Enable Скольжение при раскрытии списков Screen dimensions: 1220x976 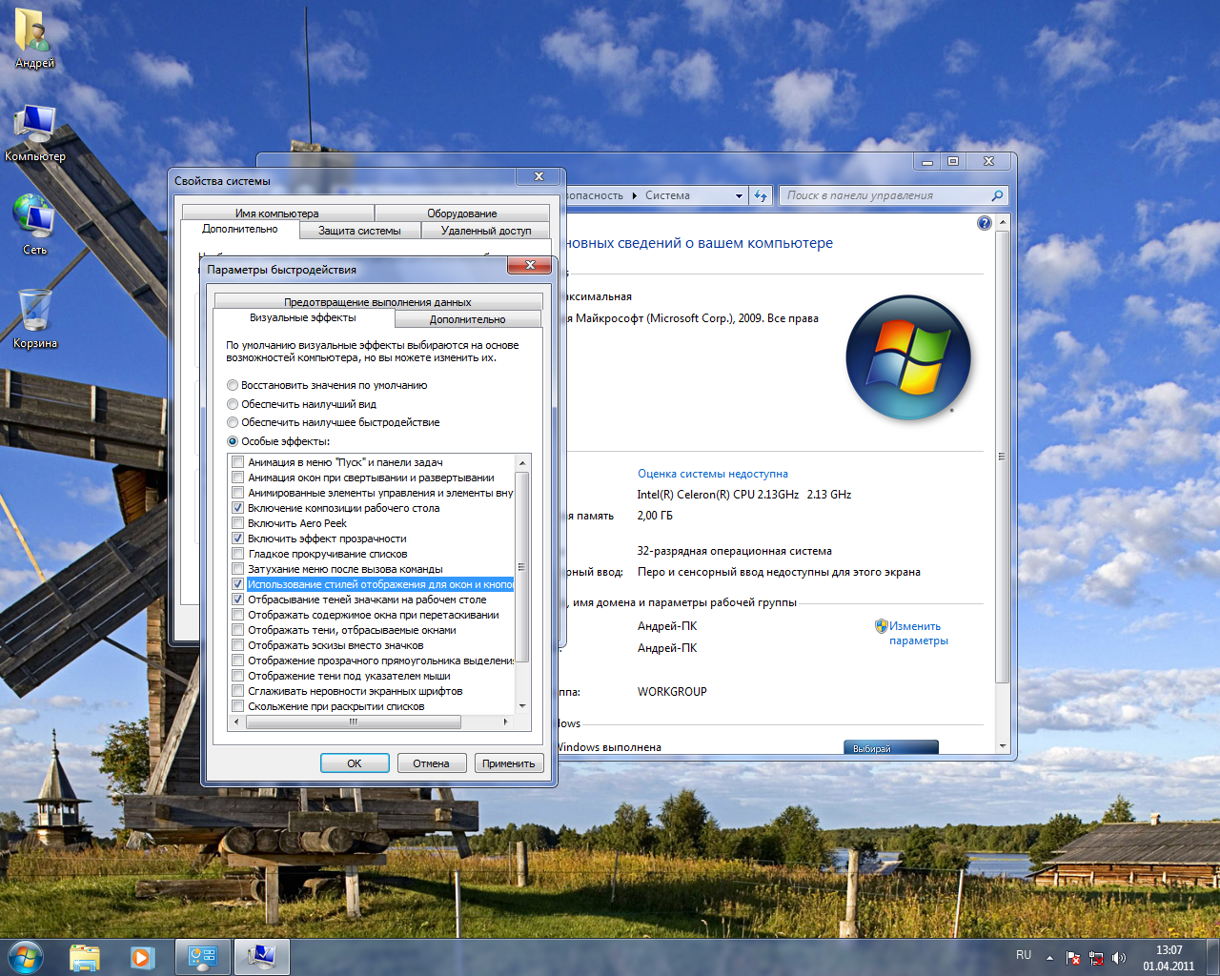(238, 706)
